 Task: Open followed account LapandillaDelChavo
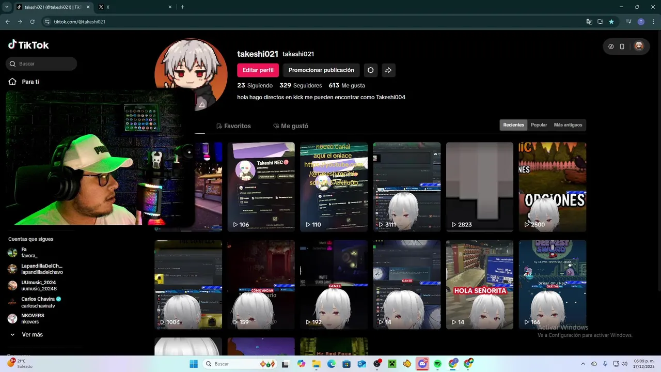click(x=35, y=269)
